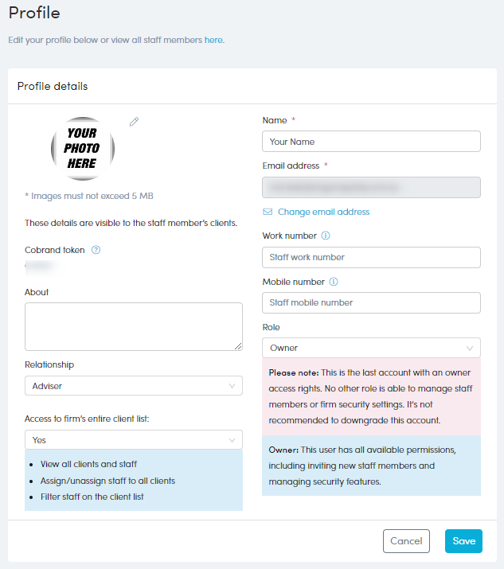Click inside the About text area
The width and height of the screenshot is (504, 569).
[x=133, y=326]
